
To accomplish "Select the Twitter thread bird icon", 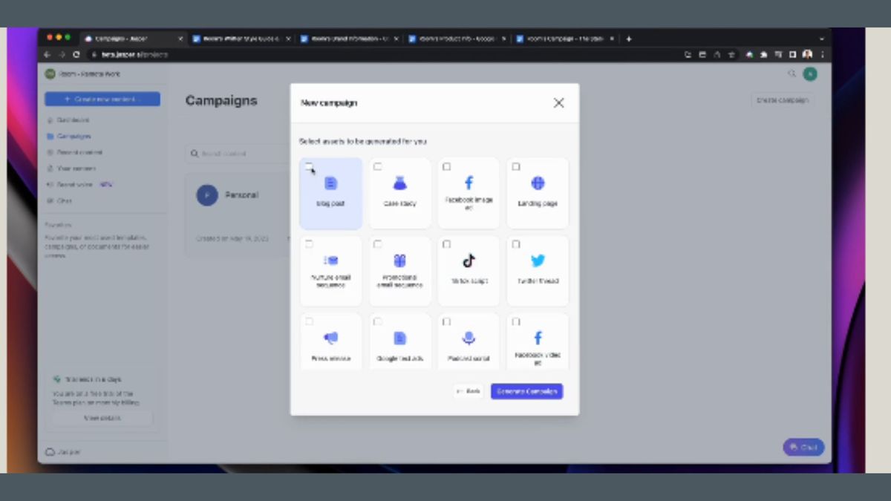I will pyautogui.click(x=538, y=261).
